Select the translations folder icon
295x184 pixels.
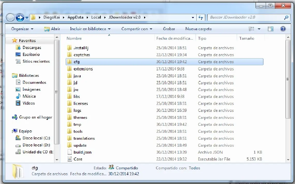click(69, 138)
